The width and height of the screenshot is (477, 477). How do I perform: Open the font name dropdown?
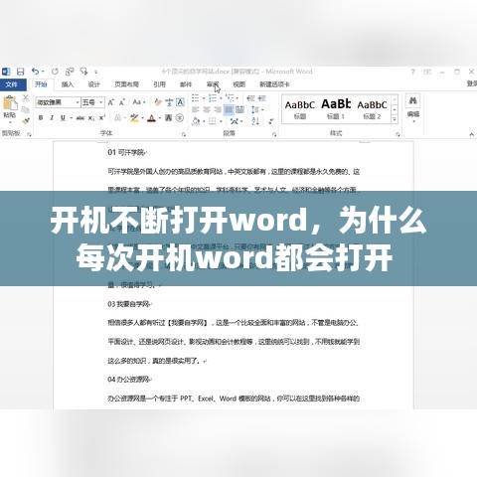(78, 102)
